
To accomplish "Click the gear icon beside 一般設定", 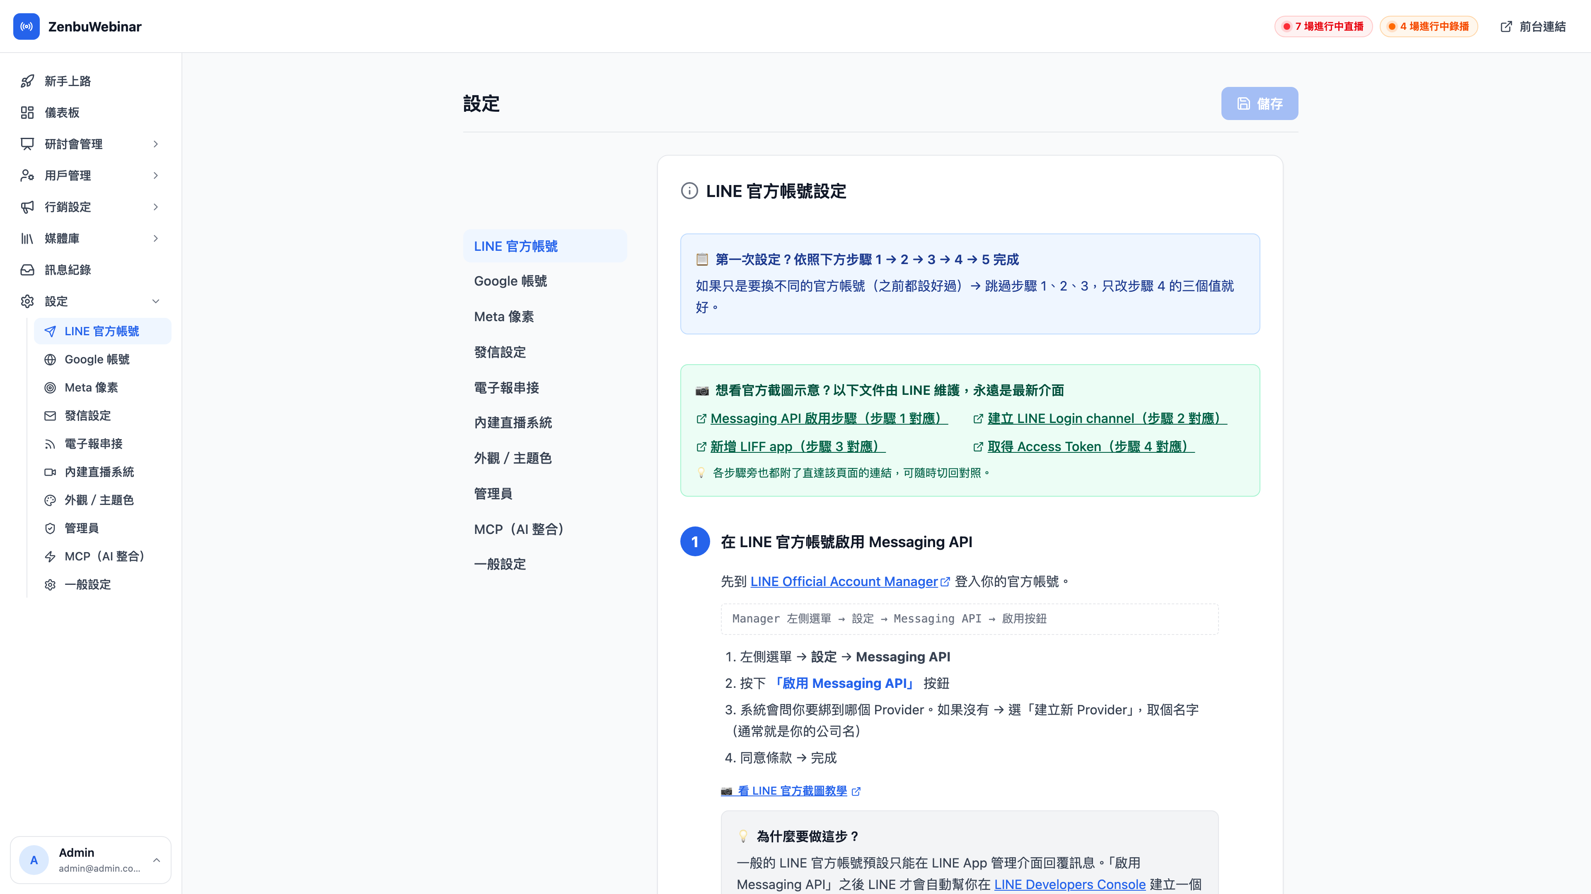I will (50, 584).
